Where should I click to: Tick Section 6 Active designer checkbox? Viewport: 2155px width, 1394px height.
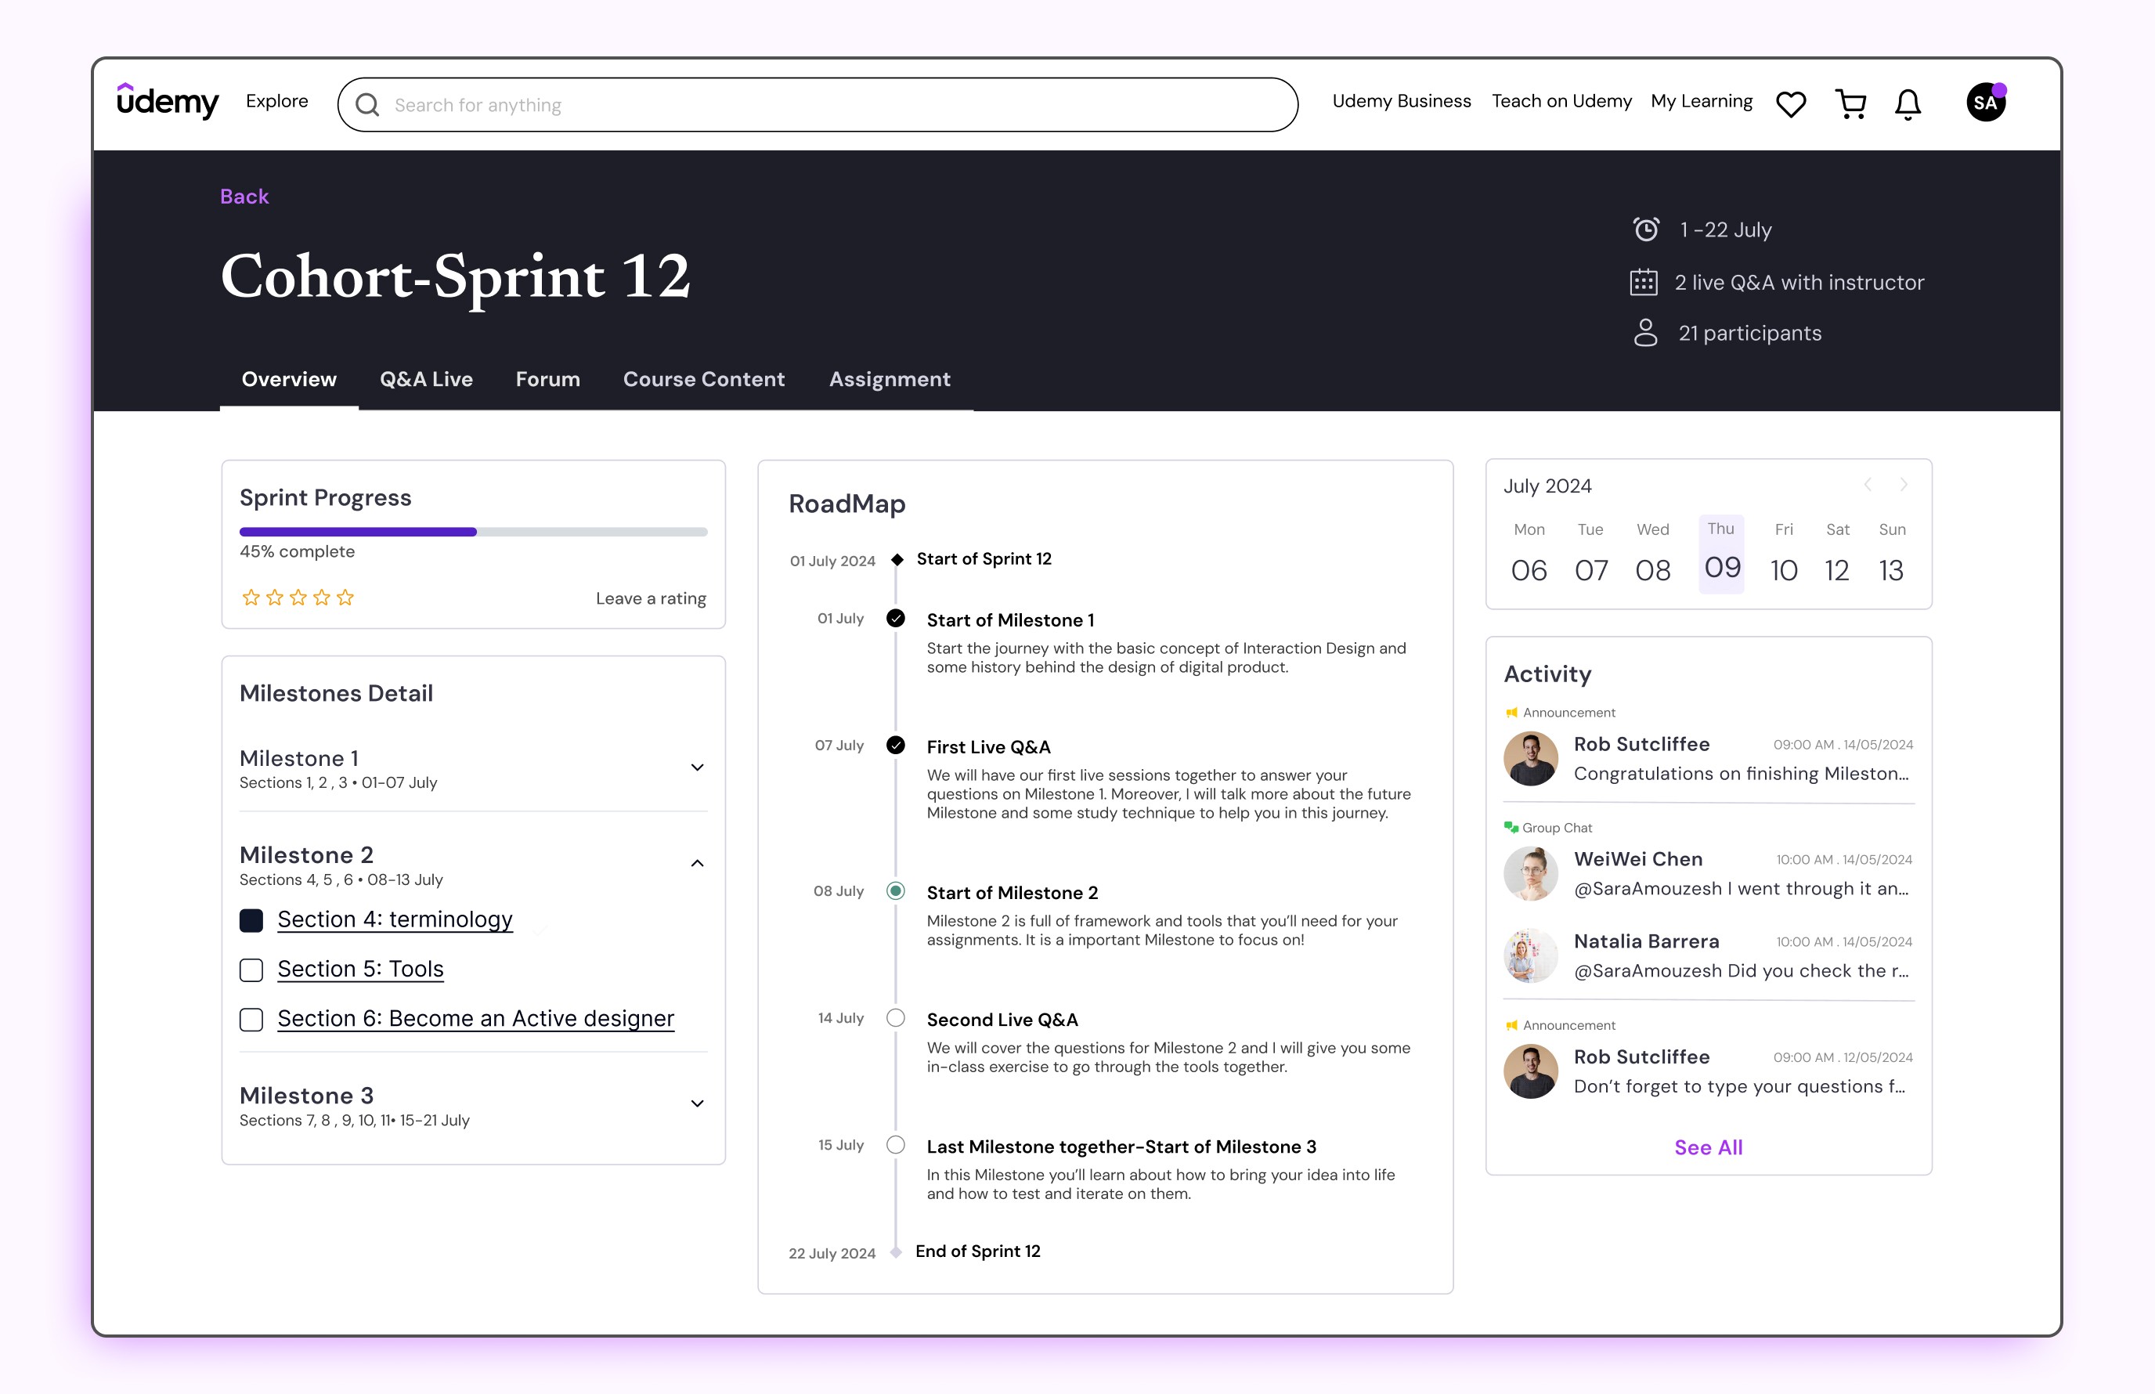click(251, 1020)
